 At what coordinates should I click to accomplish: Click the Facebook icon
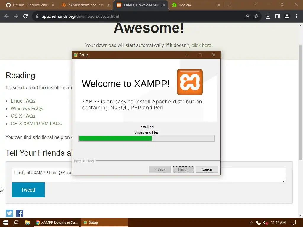pos(19,213)
